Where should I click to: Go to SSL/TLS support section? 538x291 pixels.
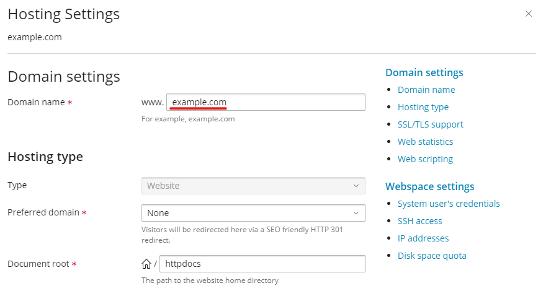tap(430, 124)
